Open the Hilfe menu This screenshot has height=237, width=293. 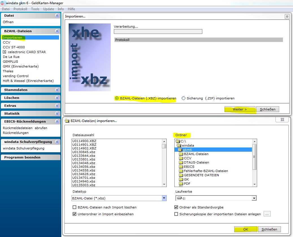(71, 9)
